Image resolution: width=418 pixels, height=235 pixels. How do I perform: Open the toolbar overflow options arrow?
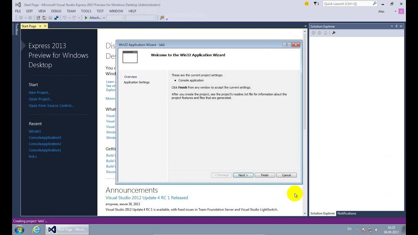click(x=167, y=19)
